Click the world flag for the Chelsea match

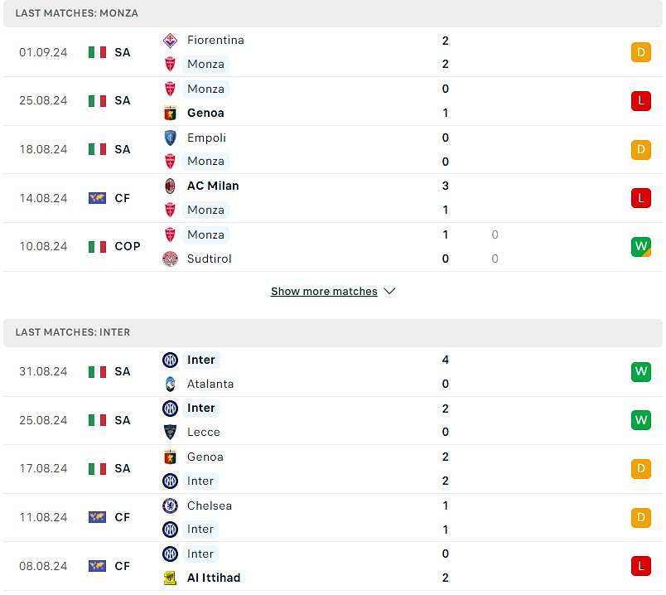point(98,517)
